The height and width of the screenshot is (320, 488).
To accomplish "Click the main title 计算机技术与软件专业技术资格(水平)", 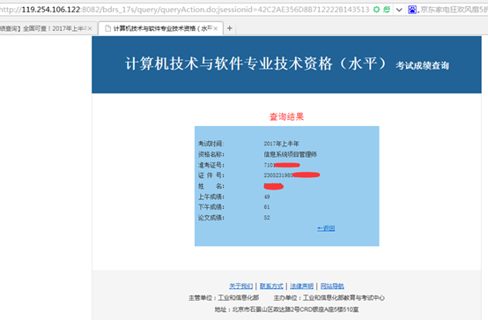I will (255, 63).
